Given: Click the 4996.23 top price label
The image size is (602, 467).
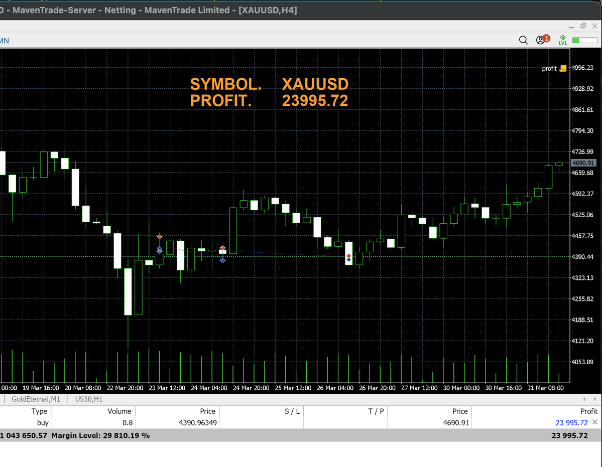Looking at the screenshot, I should click(x=582, y=68).
